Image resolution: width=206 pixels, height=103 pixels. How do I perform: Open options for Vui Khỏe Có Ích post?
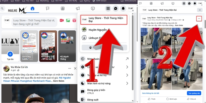tap(70, 68)
